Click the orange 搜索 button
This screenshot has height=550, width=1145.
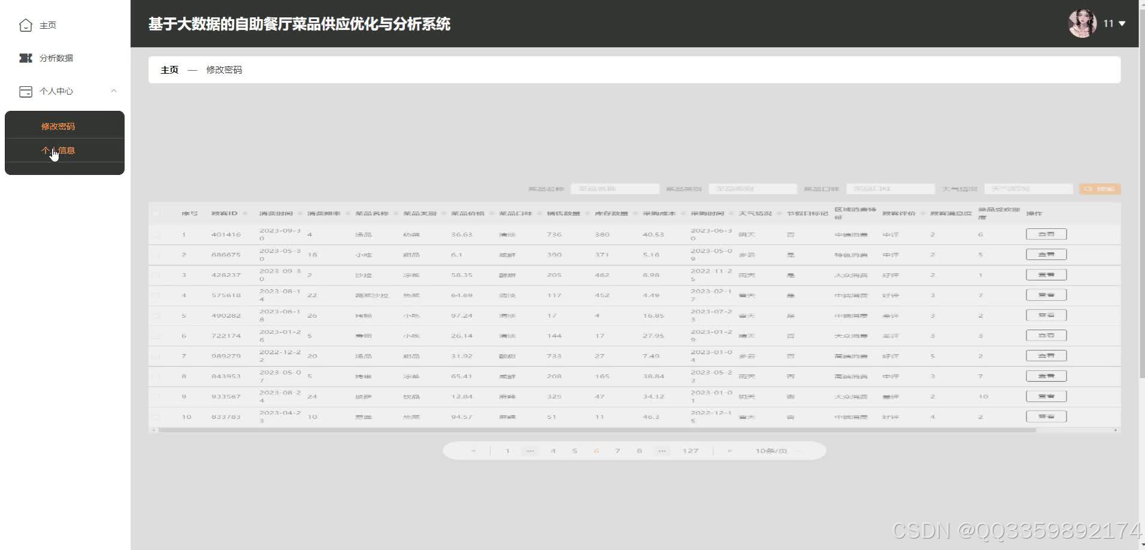(1100, 189)
